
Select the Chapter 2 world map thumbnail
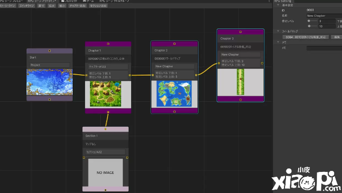pos(174,94)
